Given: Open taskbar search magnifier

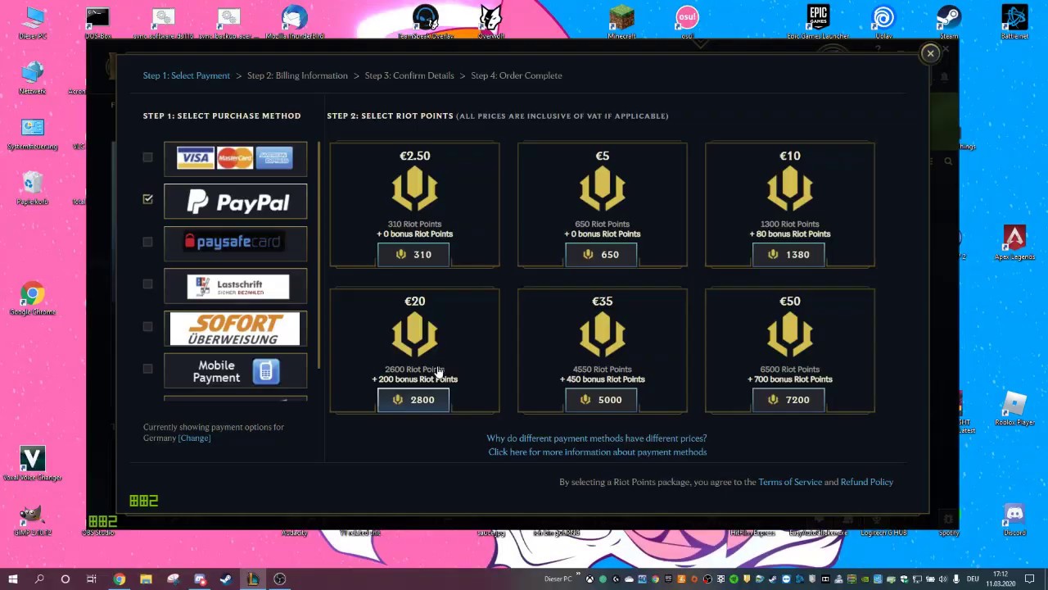Looking at the screenshot, I should click(x=38, y=579).
